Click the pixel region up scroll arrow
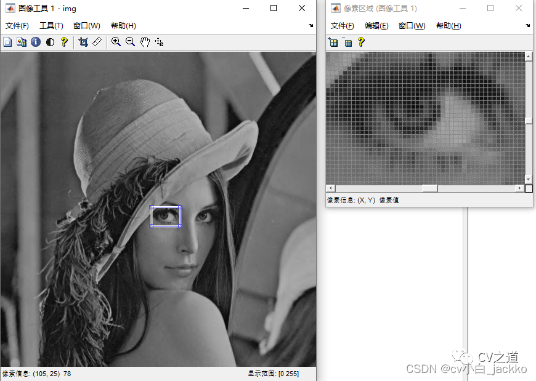 point(529,57)
